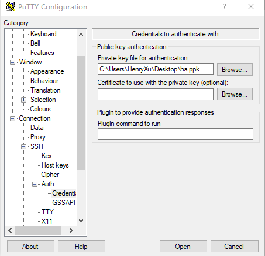The height and width of the screenshot is (256, 265).
Task: Click the Plugin command to run field
Action: [175, 134]
